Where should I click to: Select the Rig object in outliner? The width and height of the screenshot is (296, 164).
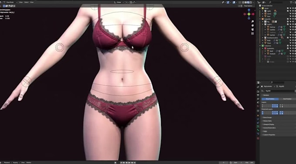coord(268,21)
